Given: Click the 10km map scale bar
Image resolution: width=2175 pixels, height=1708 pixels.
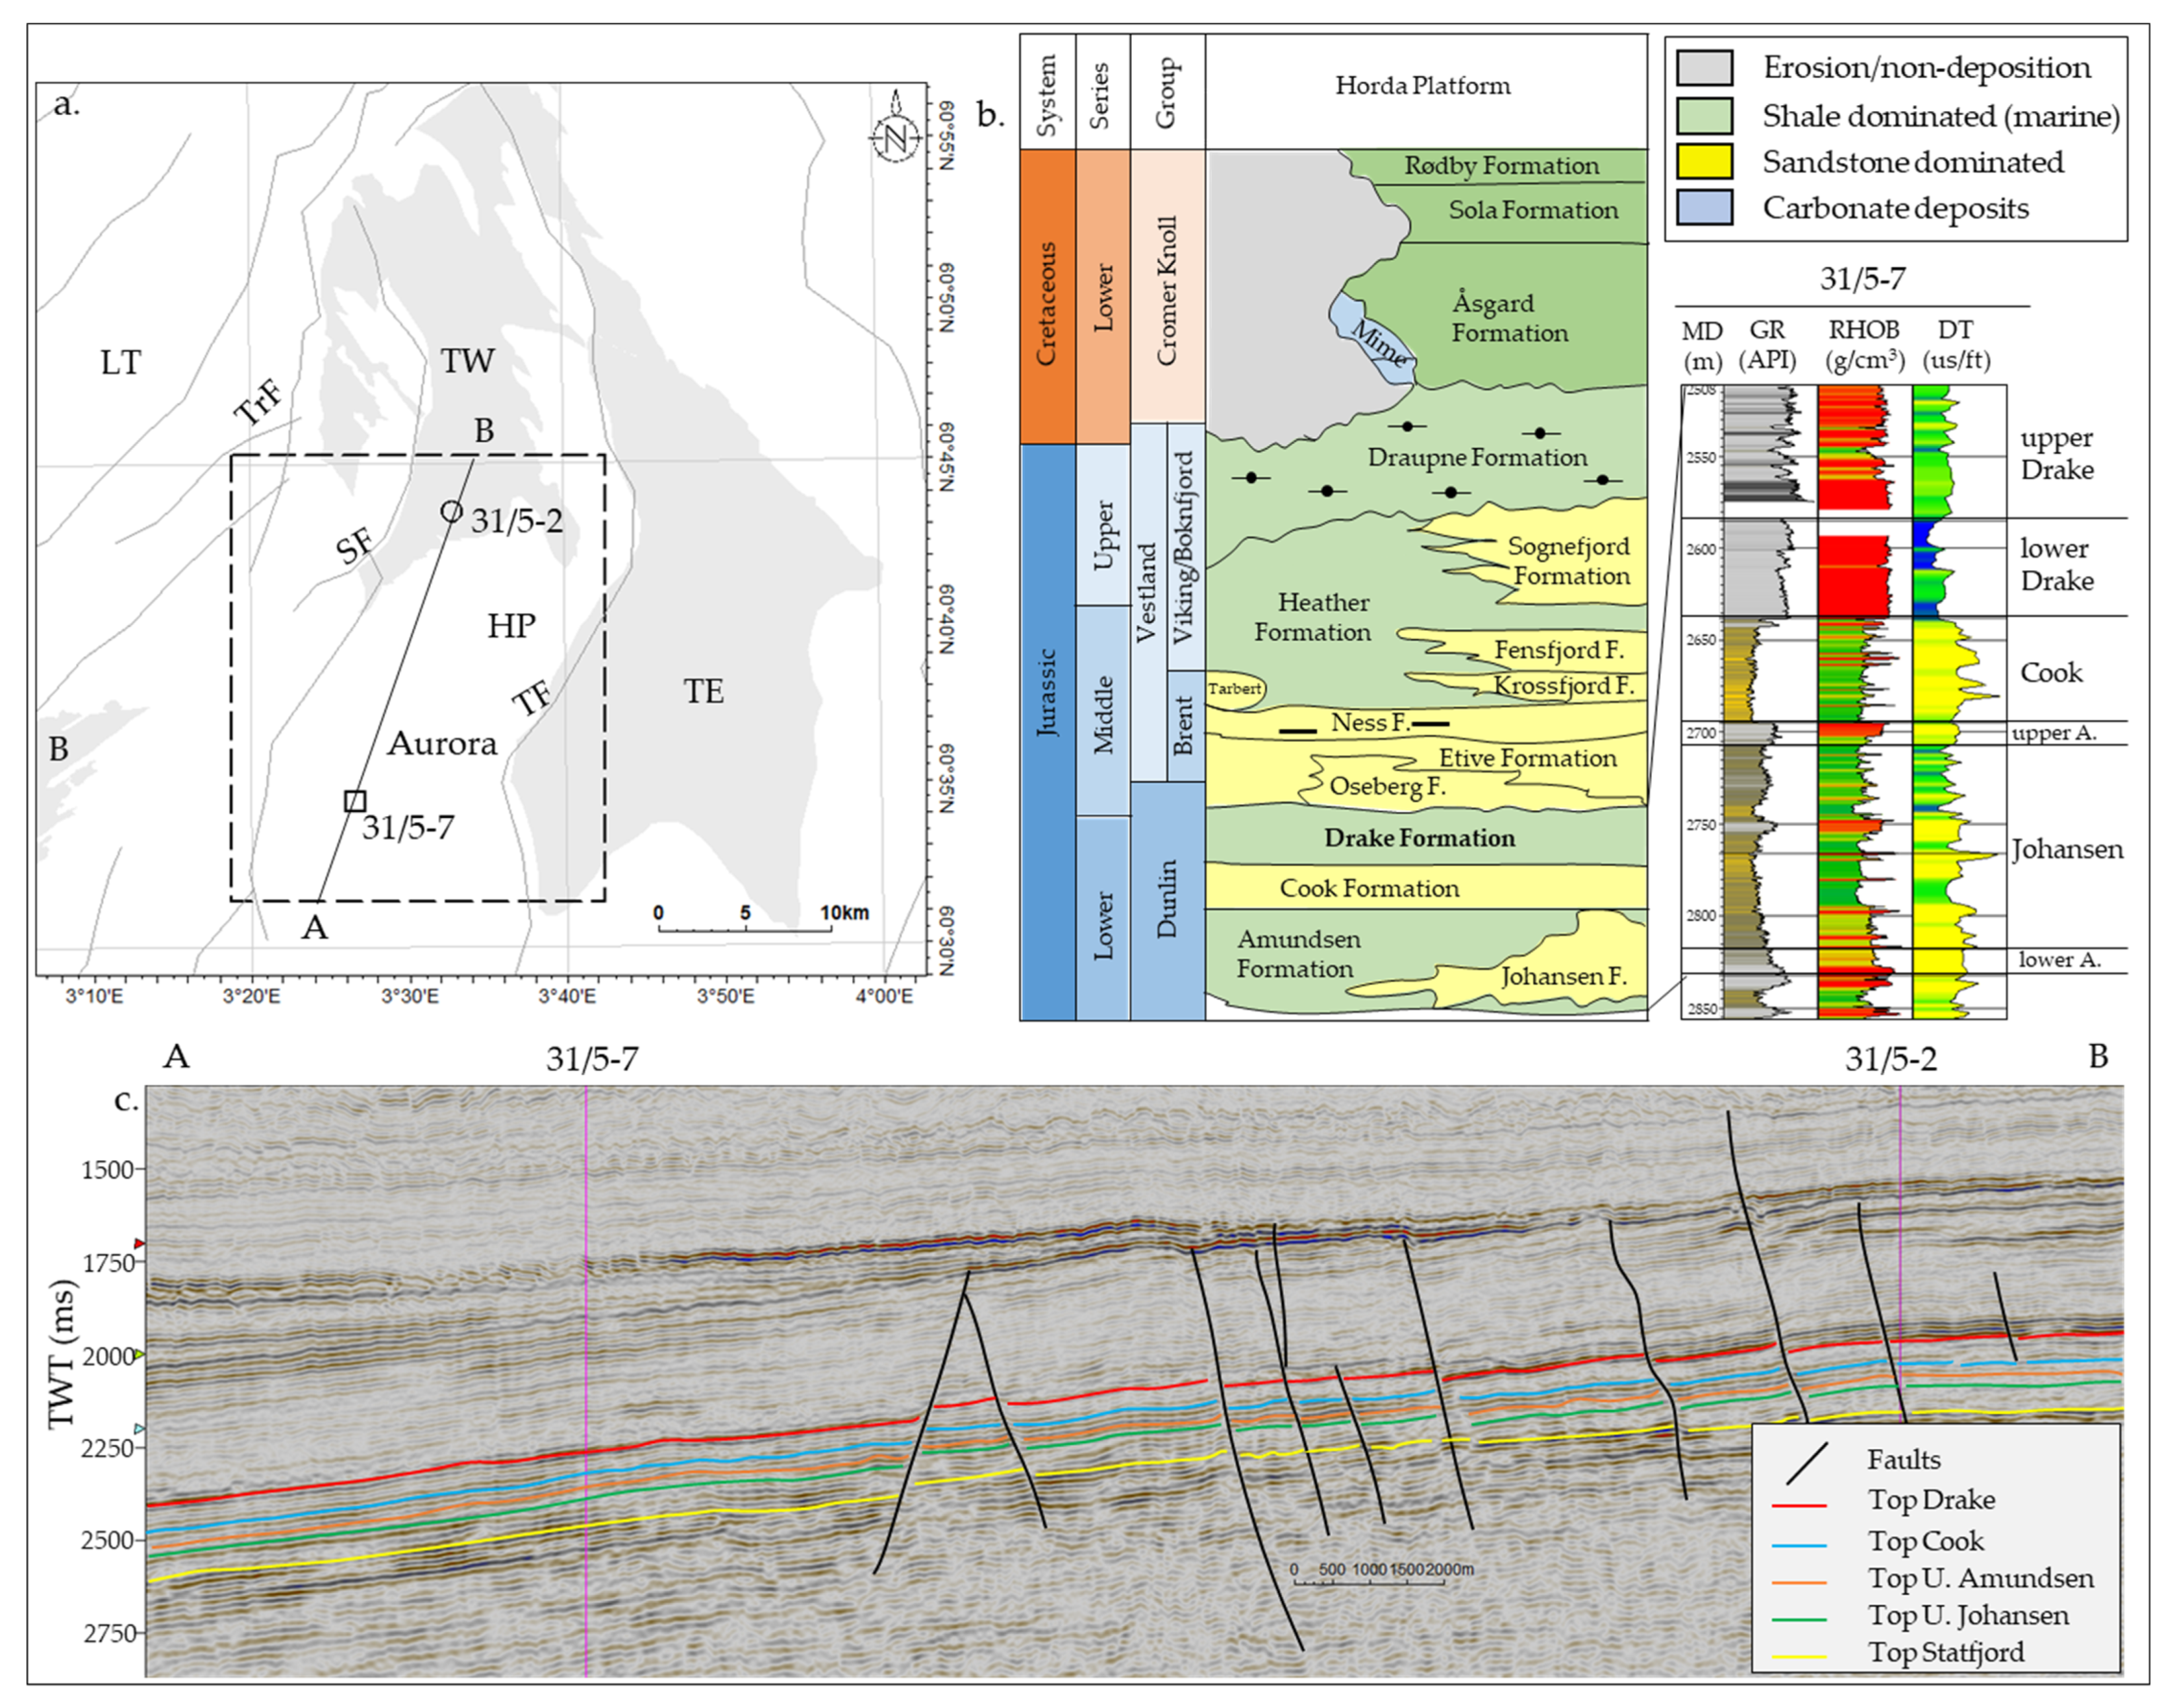Looking at the screenshot, I should pos(744,929).
